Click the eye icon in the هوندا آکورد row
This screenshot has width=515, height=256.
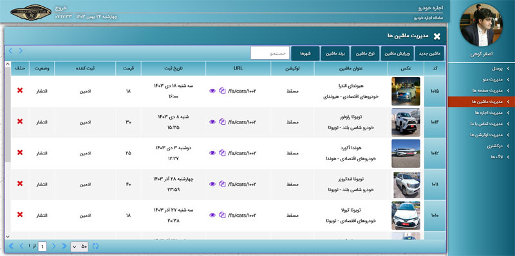tap(212, 153)
